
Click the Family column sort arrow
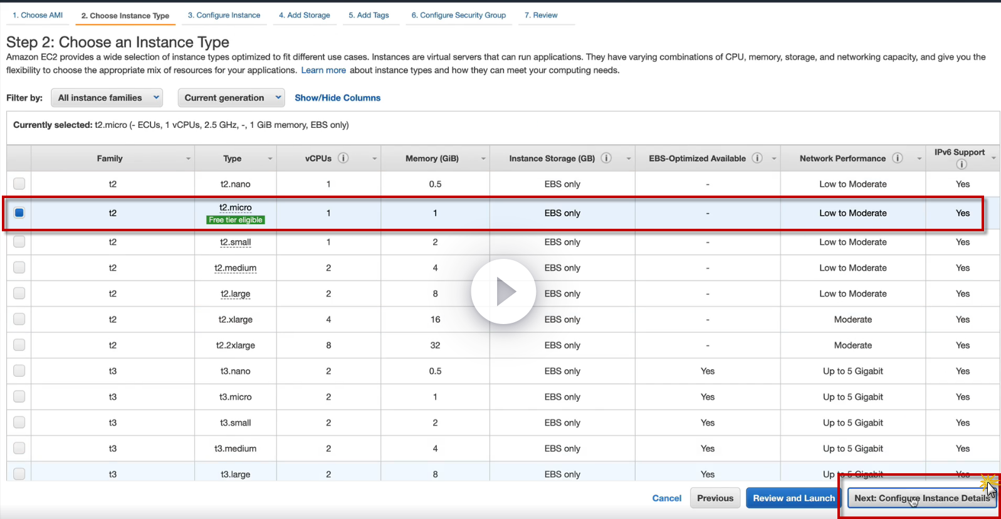click(188, 159)
